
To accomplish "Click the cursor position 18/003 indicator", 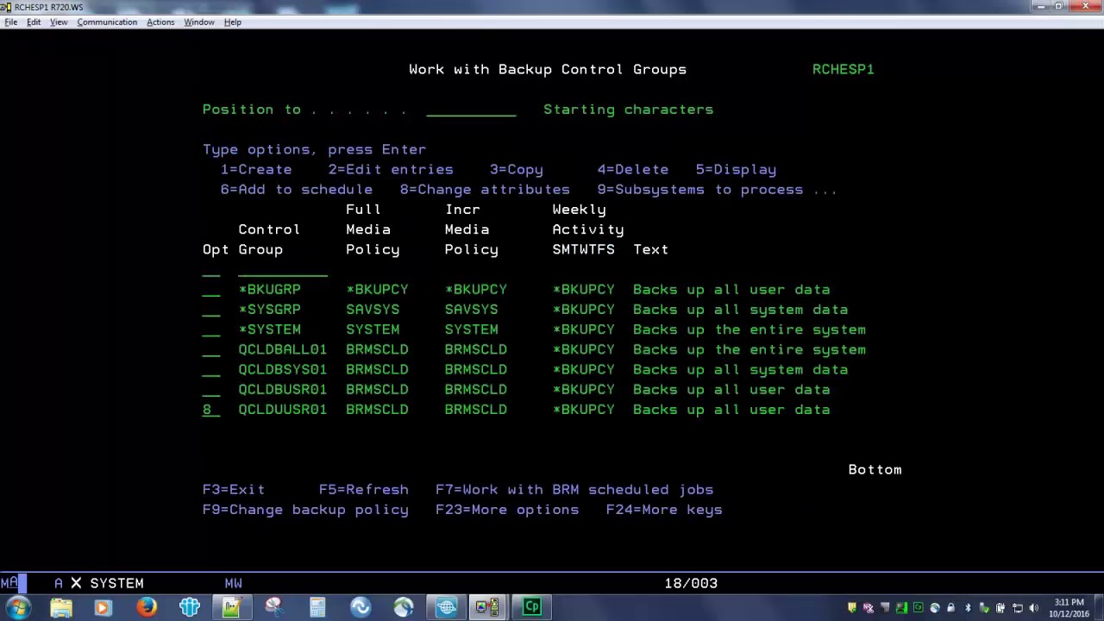I will point(691,583).
